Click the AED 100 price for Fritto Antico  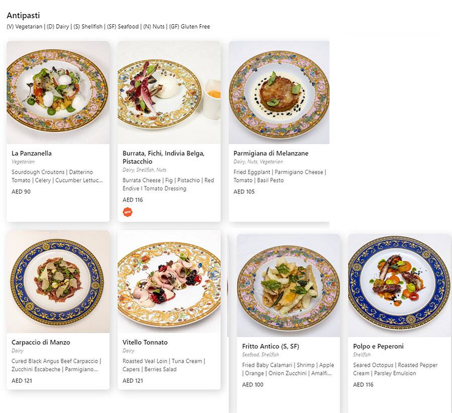pos(253,384)
